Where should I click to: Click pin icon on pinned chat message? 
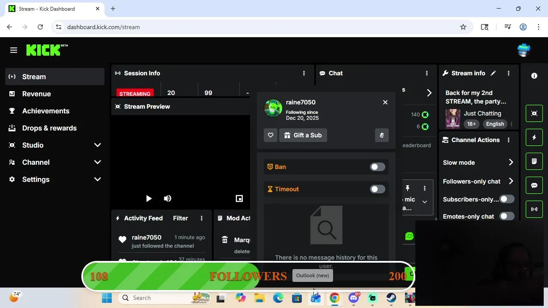pyautogui.click(x=407, y=188)
